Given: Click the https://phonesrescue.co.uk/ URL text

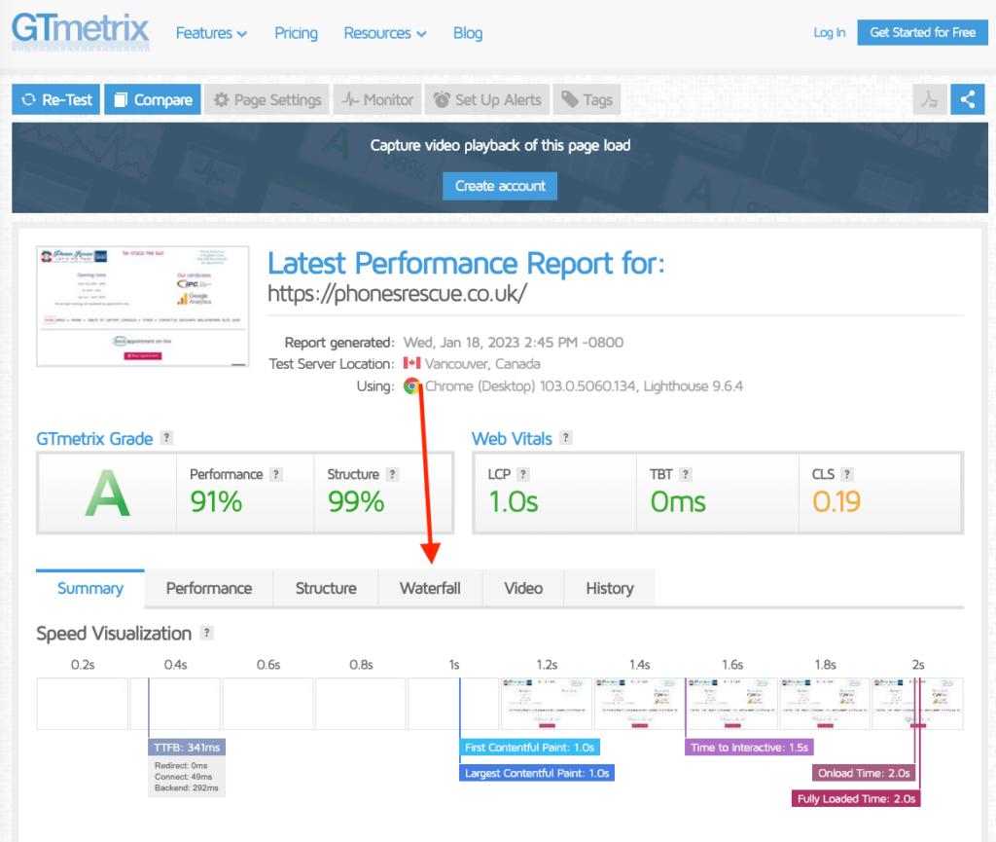Looking at the screenshot, I should point(397,294).
